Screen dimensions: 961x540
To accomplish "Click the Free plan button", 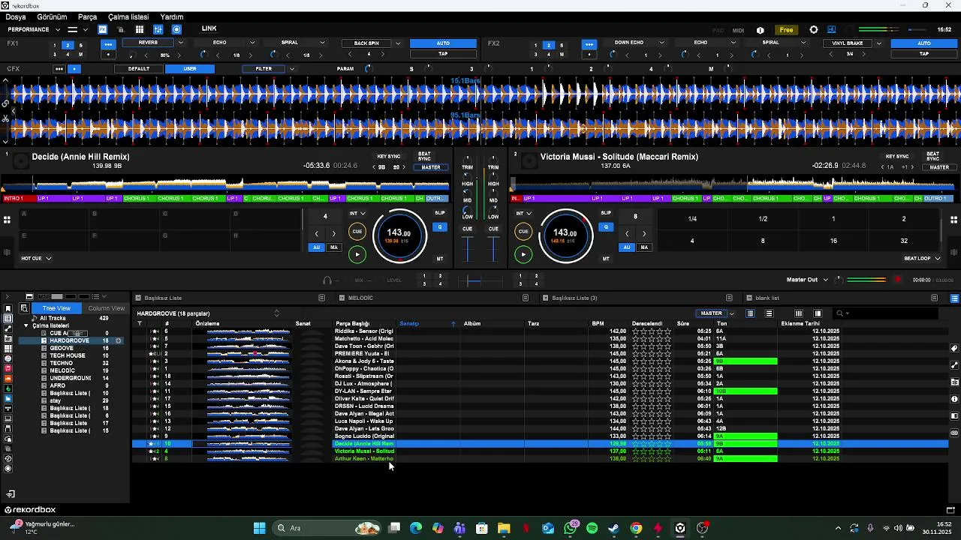I will click(x=786, y=30).
